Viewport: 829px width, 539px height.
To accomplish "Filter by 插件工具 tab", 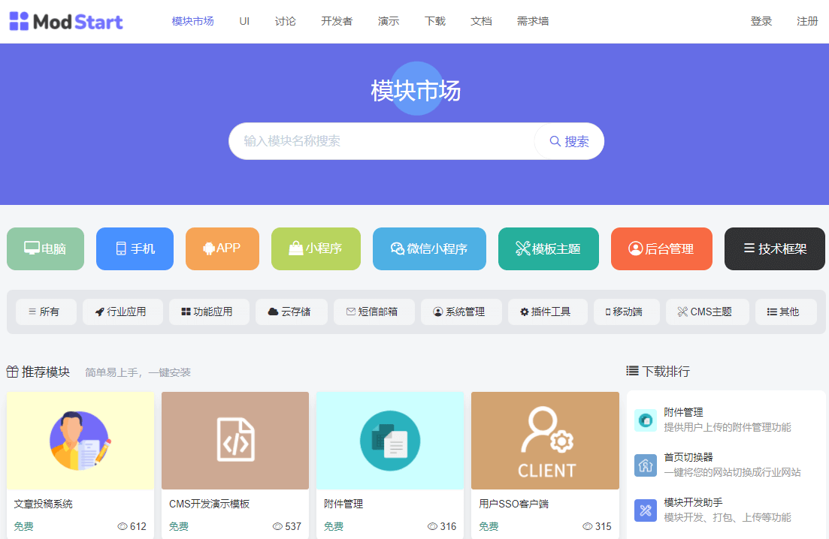I will click(547, 312).
